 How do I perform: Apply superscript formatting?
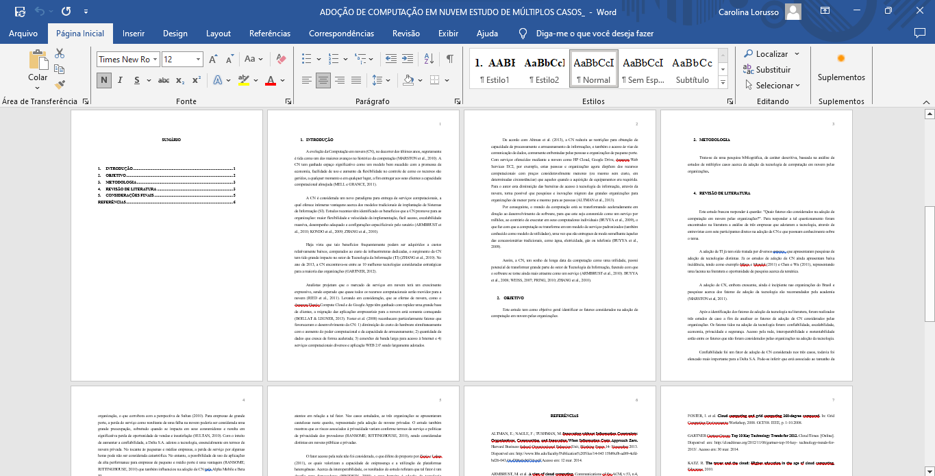pyautogui.click(x=196, y=81)
